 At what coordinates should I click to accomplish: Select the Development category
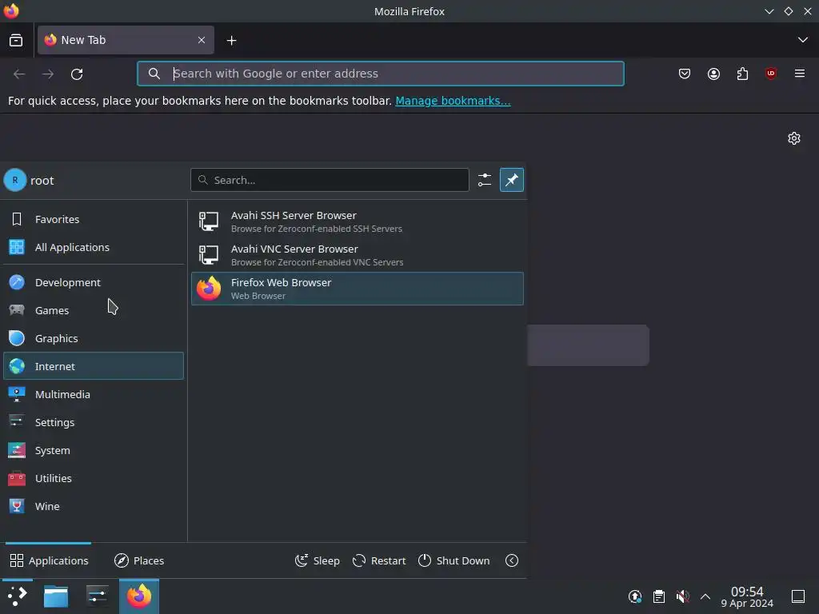coord(94,282)
